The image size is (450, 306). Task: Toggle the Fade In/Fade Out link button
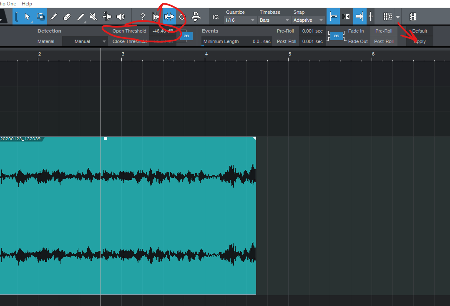tap(336, 36)
